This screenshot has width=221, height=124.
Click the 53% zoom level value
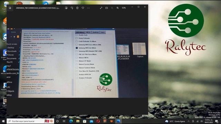(x=124, y=8)
